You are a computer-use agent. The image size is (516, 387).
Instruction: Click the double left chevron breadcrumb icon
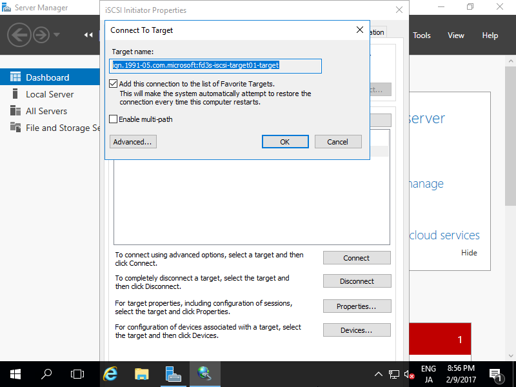click(88, 35)
